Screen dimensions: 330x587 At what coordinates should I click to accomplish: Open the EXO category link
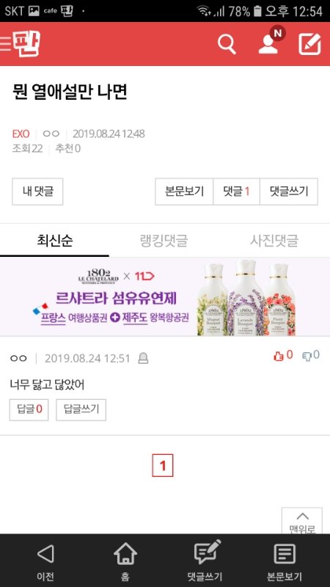coord(21,134)
